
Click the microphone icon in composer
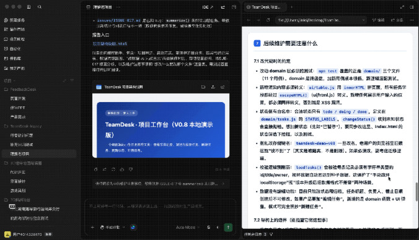(209, 228)
